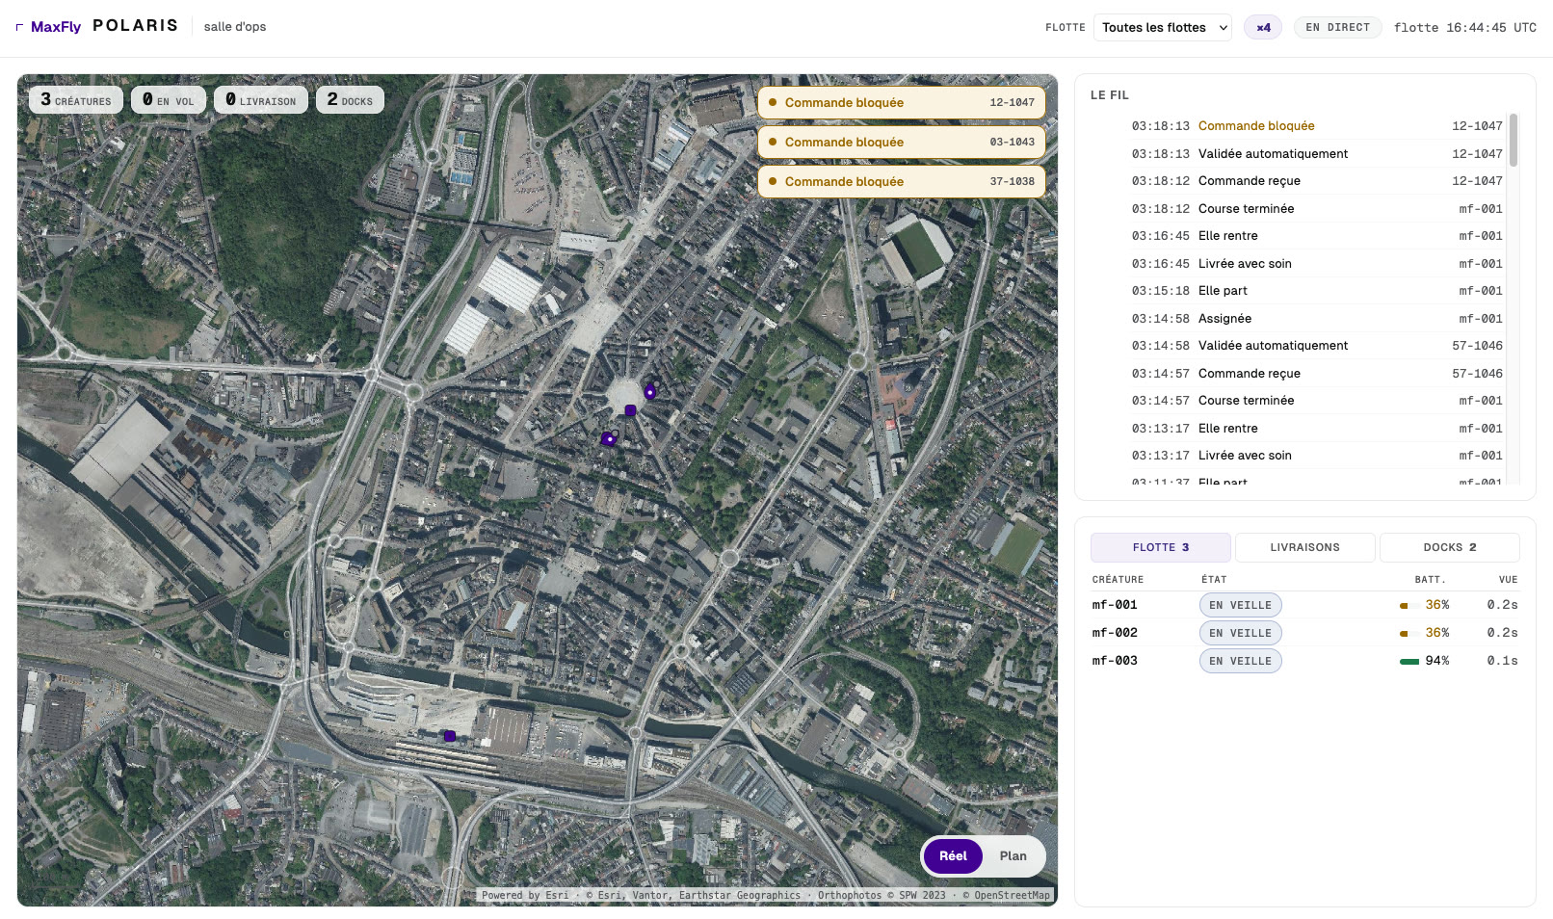This screenshot has width=1553, height=919.
Task: Open the Commande bloquée alert 37-1038
Action: (x=902, y=181)
